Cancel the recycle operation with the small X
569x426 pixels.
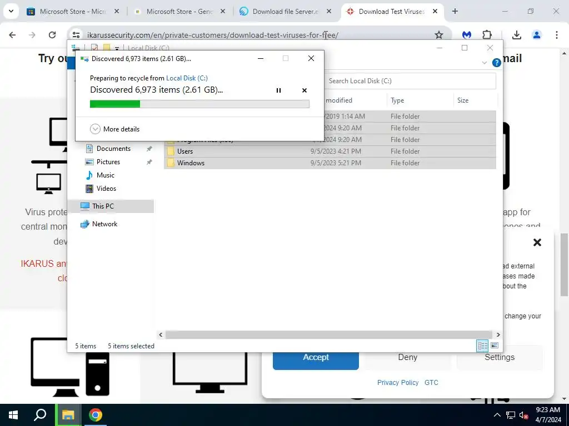click(x=305, y=90)
